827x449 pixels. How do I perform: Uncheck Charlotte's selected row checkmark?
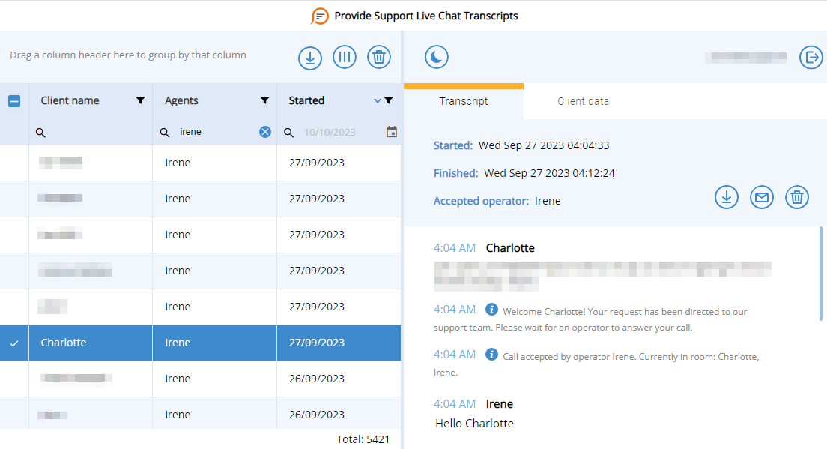(14, 342)
